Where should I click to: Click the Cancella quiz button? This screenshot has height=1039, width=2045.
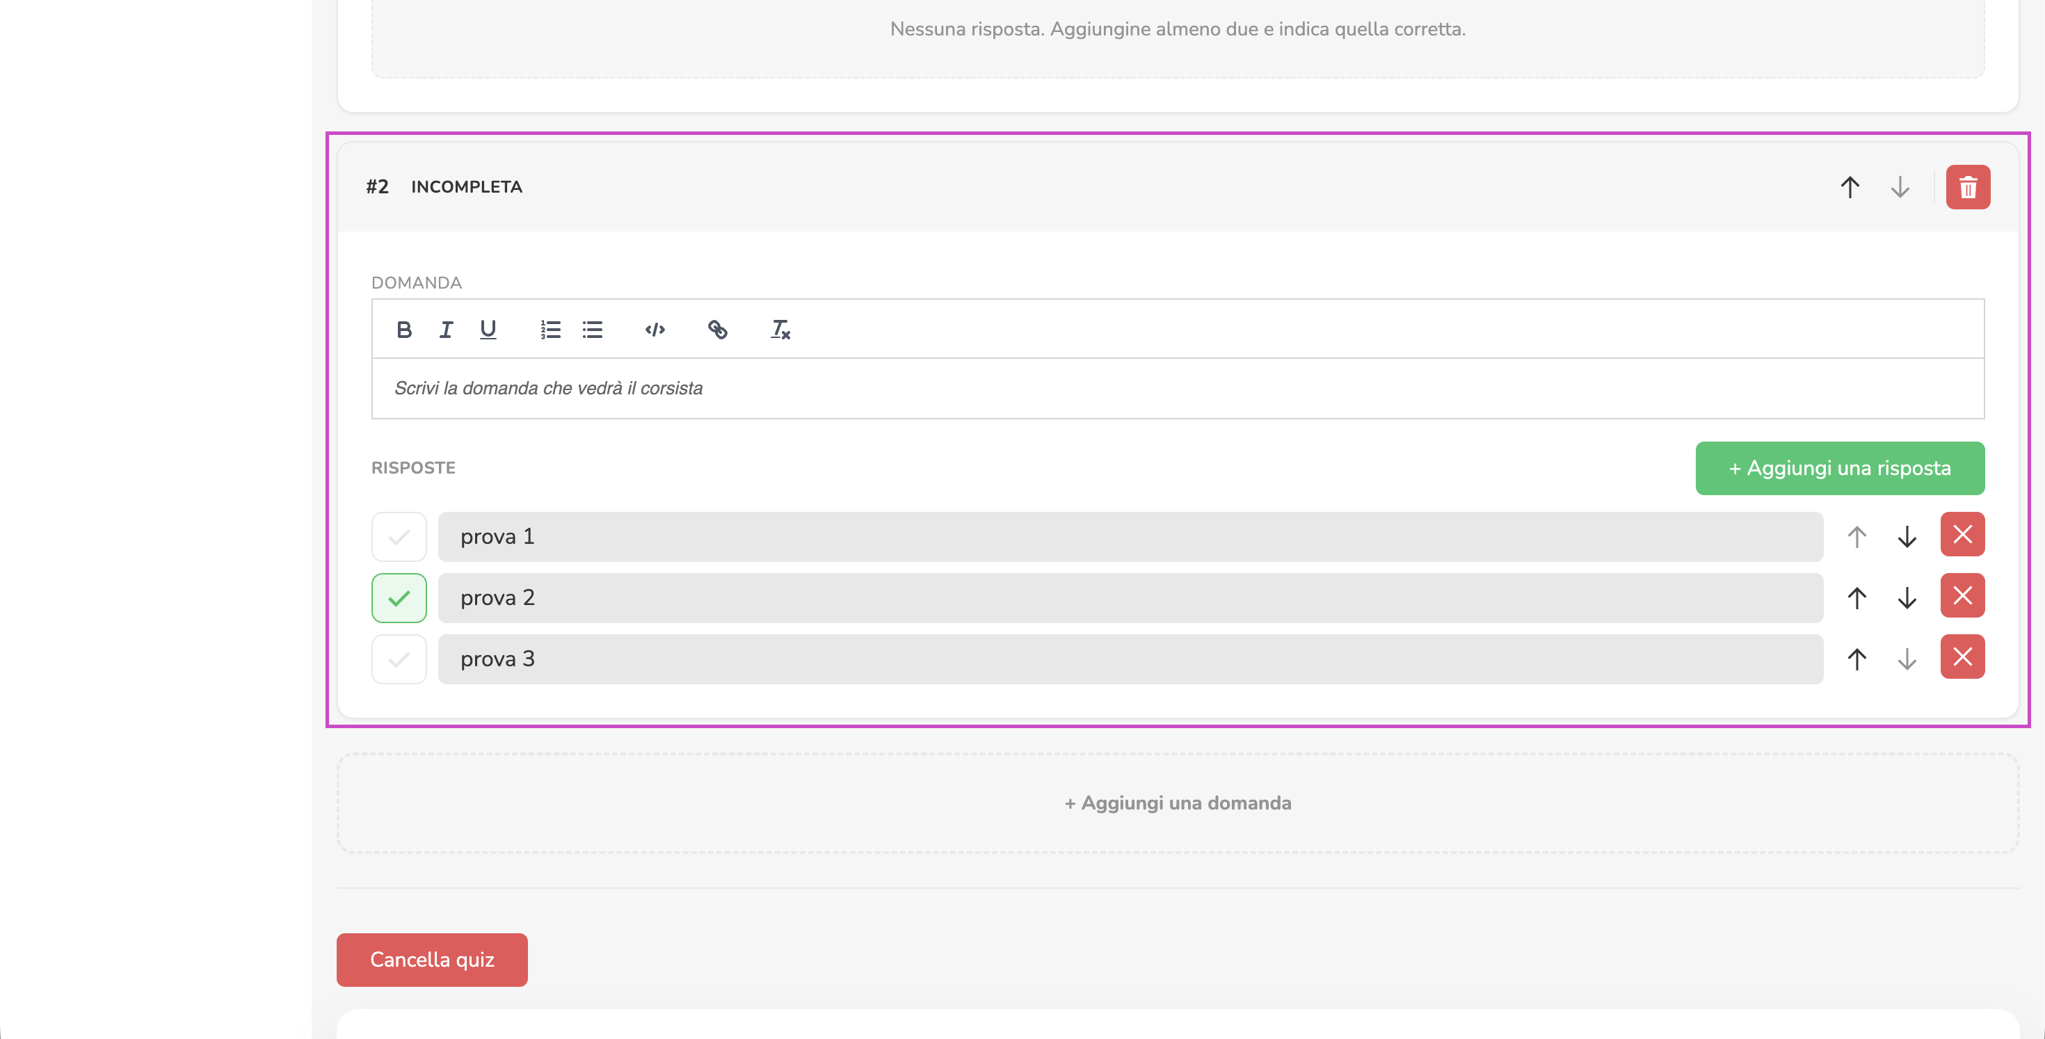(x=432, y=960)
